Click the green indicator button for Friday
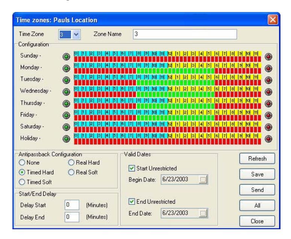Screen dimensions: 291x239 tap(66, 115)
